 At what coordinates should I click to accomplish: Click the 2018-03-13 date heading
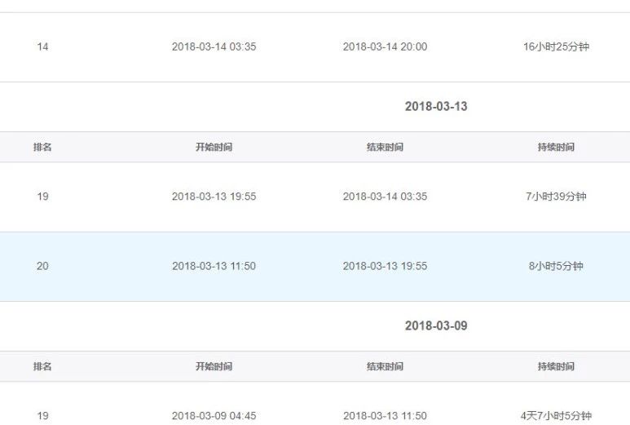[436, 107]
